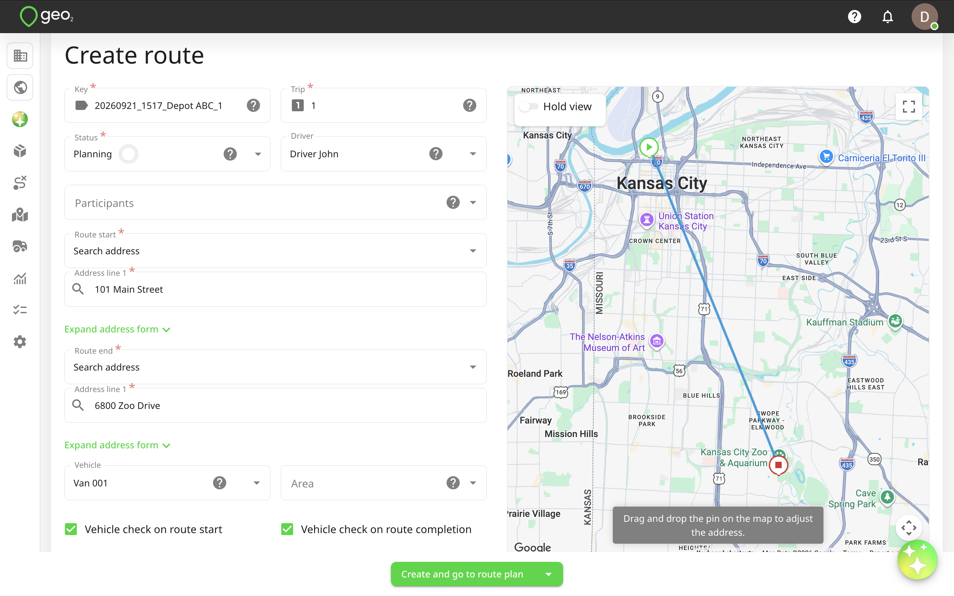The image size is (954, 596).
Task: Show help for the Status field
Action: pos(230,154)
